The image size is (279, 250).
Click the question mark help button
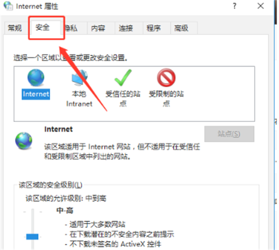[234, 6]
